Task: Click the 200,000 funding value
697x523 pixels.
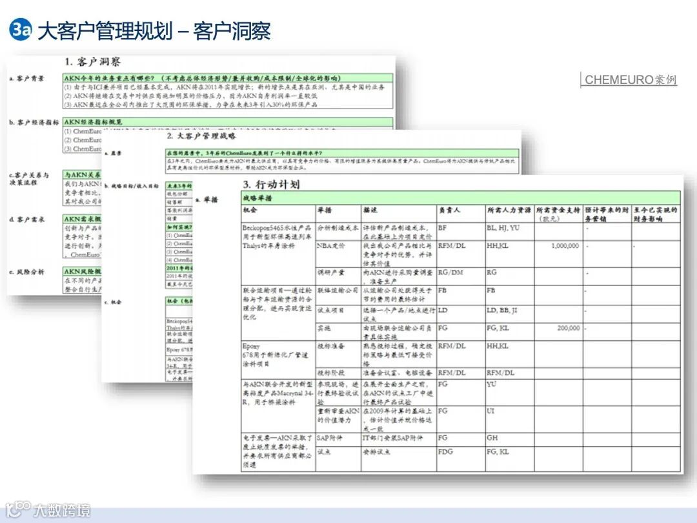Action: [569, 328]
